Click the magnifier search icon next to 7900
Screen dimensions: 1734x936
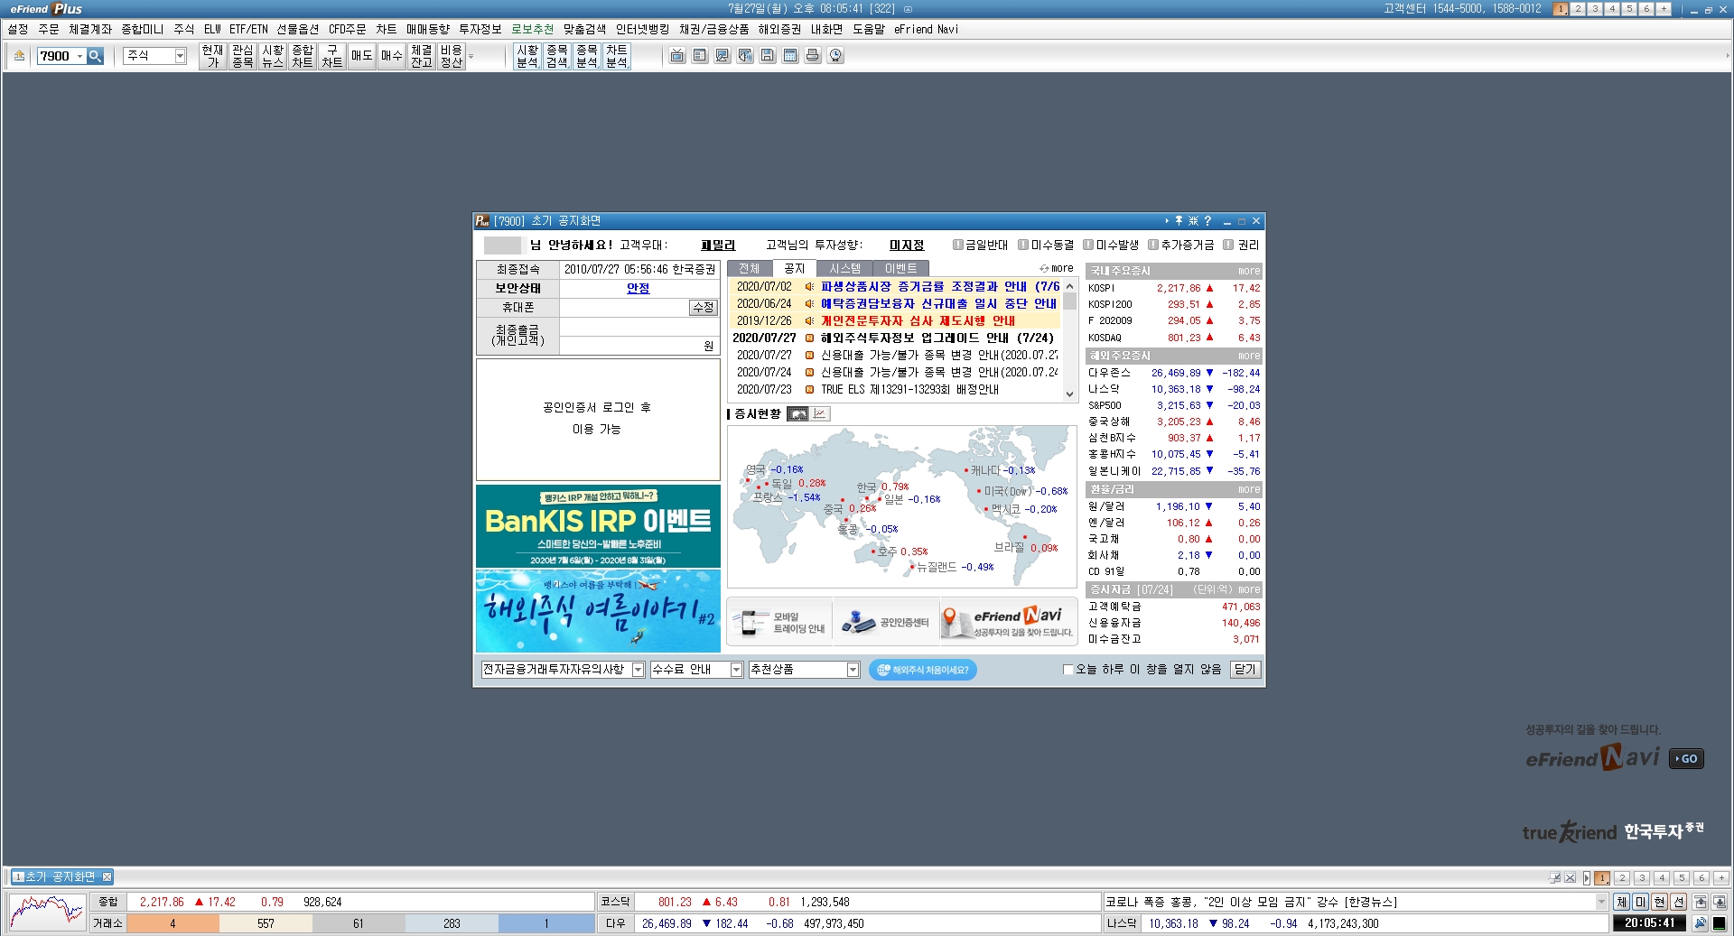click(95, 56)
